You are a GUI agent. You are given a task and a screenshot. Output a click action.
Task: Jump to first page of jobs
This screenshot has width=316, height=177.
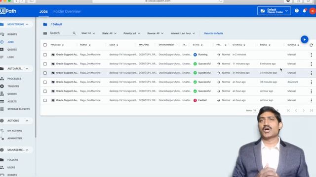pyautogui.click(x=288, y=110)
